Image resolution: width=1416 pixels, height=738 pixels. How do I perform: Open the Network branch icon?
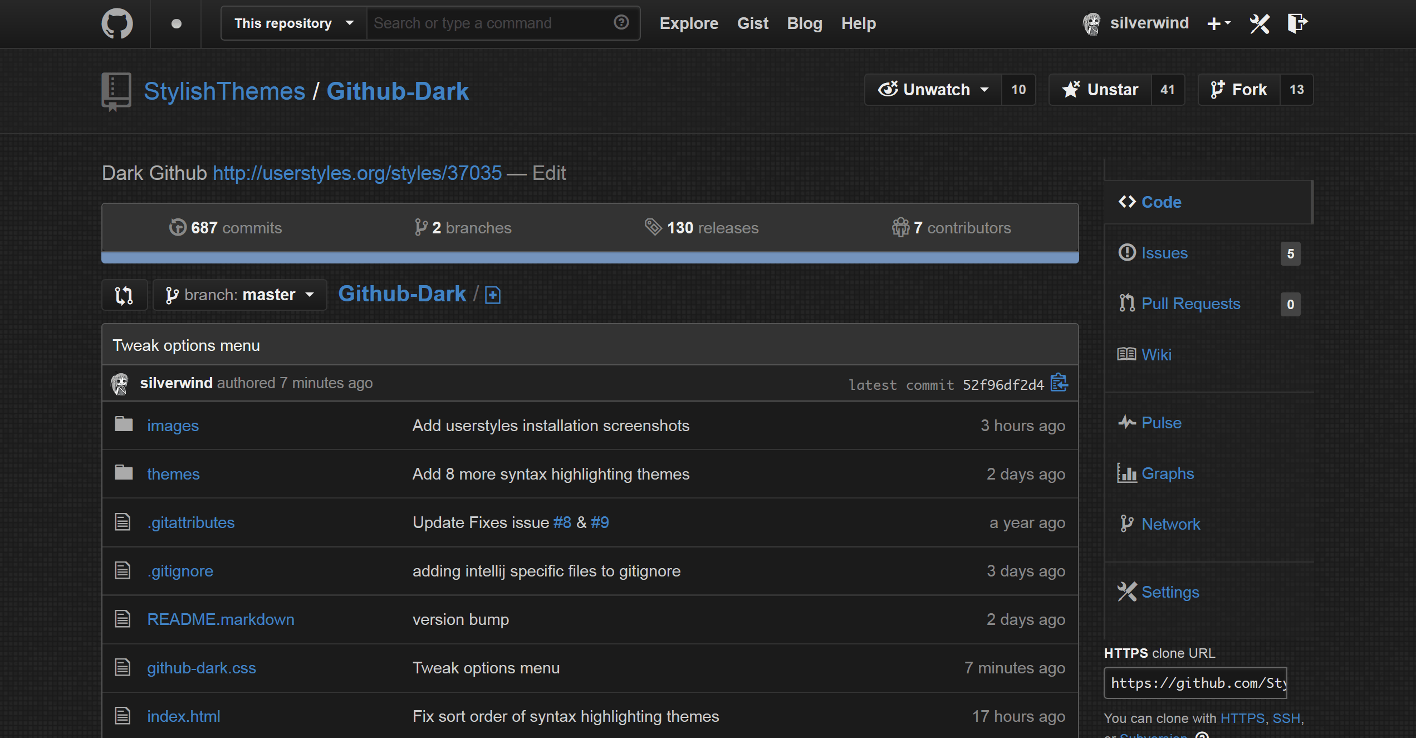pyautogui.click(x=1127, y=524)
